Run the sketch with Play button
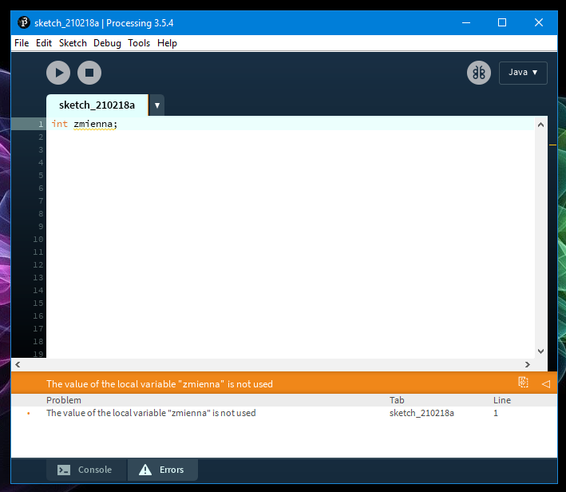The image size is (566, 492). 58,73
